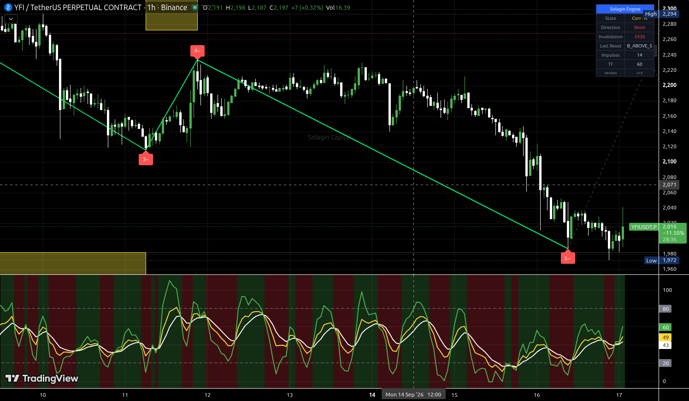689x401 pixels.
Task: Click date 16 on the time axis
Action: coord(536,395)
